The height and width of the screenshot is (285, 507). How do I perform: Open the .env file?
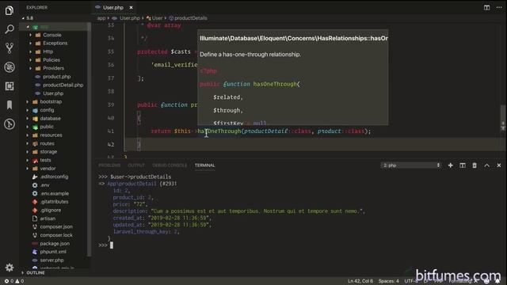[x=44, y=185]
